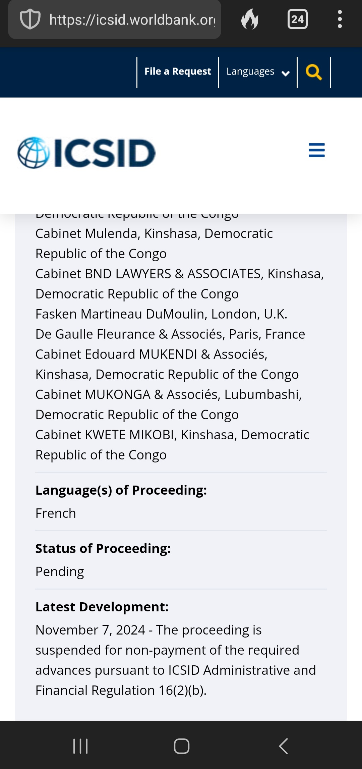Expand the Languages dropdown
Viewport: 362px width, 769px height.
[258, 72]
